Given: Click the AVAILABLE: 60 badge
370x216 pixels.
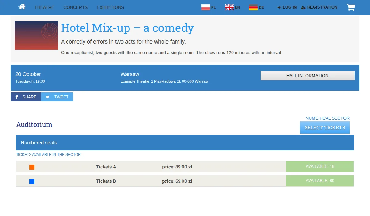Looking at the screenshot, I should [320, 181].
